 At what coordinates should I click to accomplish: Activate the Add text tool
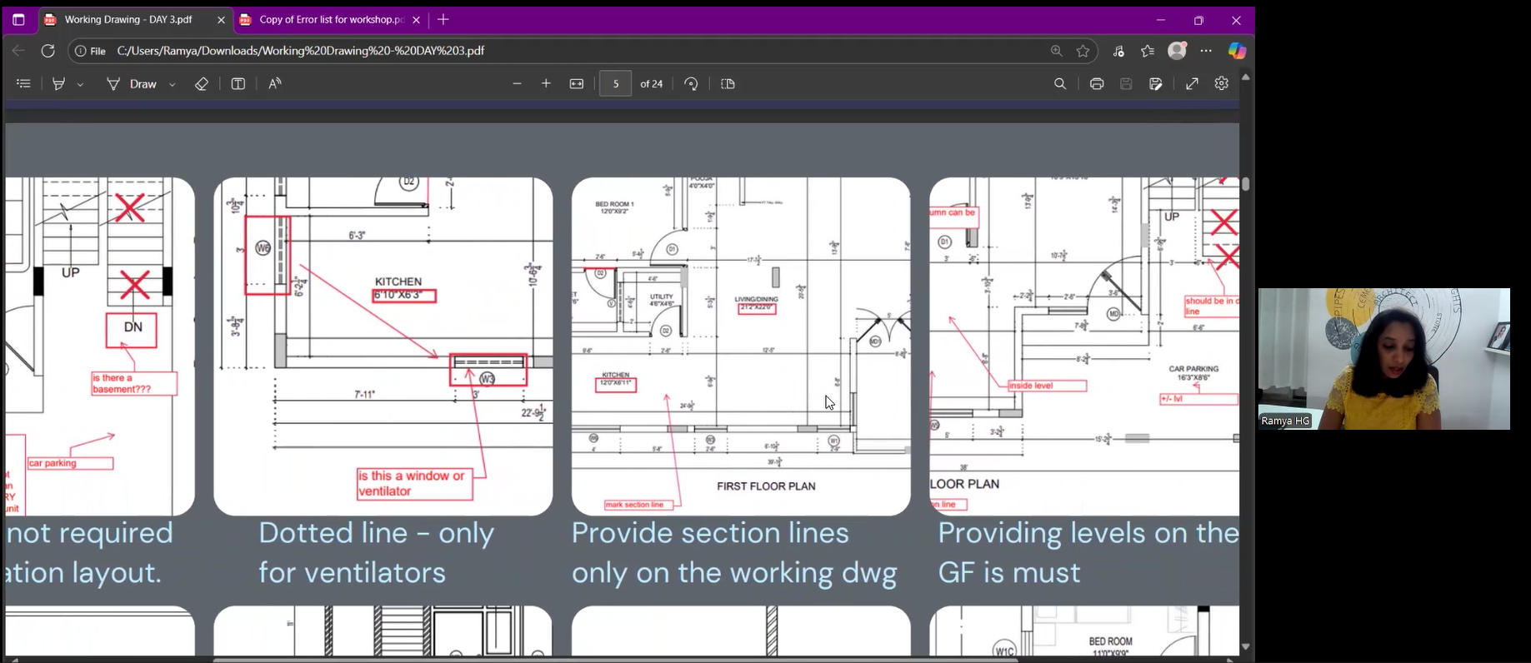[x=238, y=84]
